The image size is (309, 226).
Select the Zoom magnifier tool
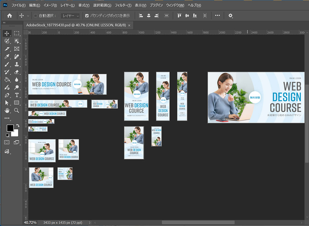click(17, 110)
